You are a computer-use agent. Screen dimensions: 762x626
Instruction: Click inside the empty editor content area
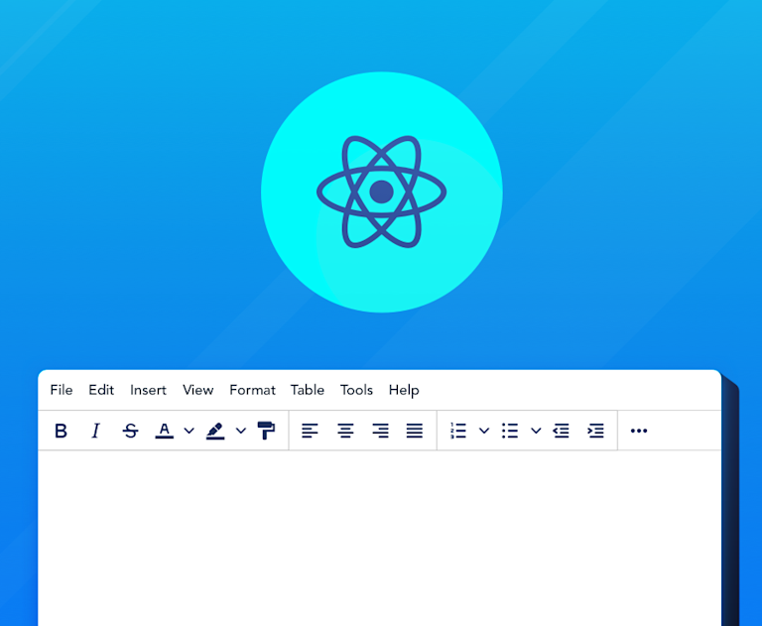[380, 538]
